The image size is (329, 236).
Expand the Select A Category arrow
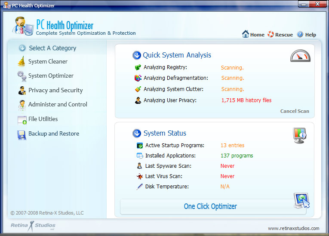coord(22,48)
